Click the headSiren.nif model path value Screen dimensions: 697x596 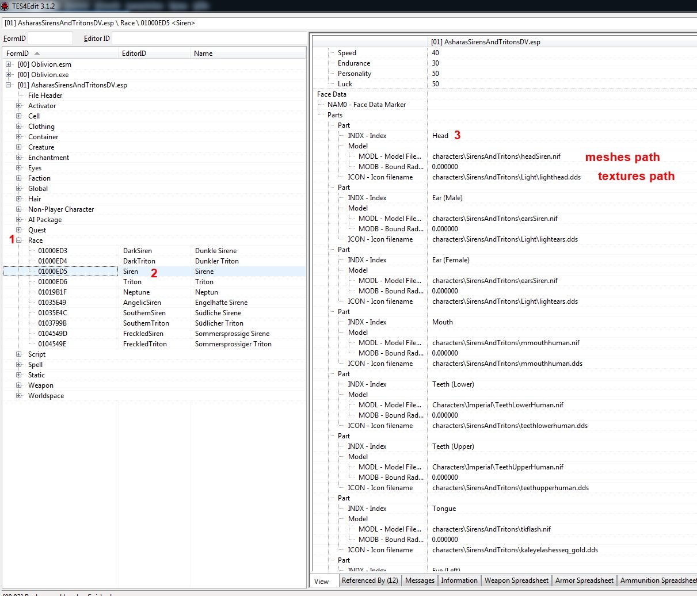point(496,156)
